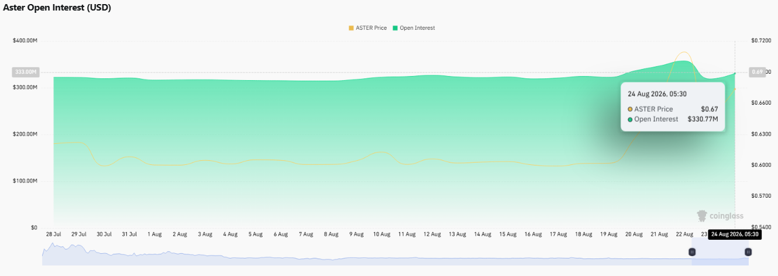
Task: Click the 22 Aug date label
Action: (683, 234)
